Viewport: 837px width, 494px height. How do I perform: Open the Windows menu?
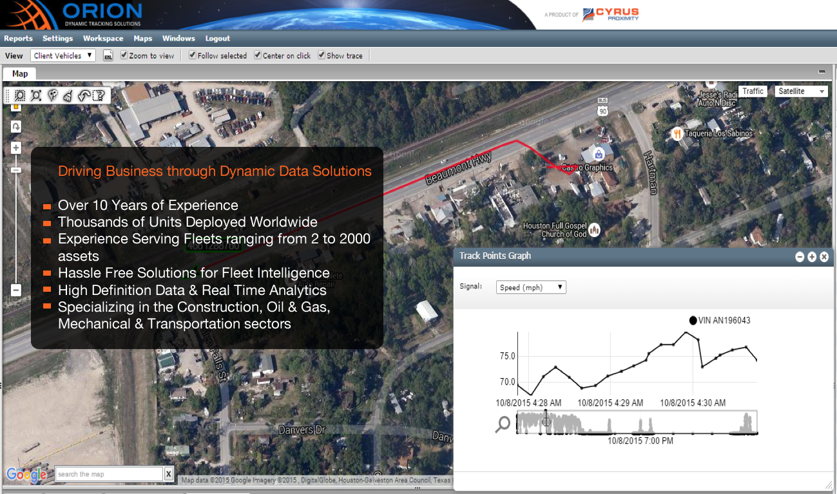178,39
